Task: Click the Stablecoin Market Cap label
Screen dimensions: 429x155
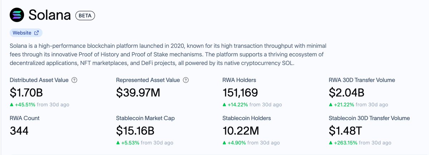Action: tap(146, 118)
